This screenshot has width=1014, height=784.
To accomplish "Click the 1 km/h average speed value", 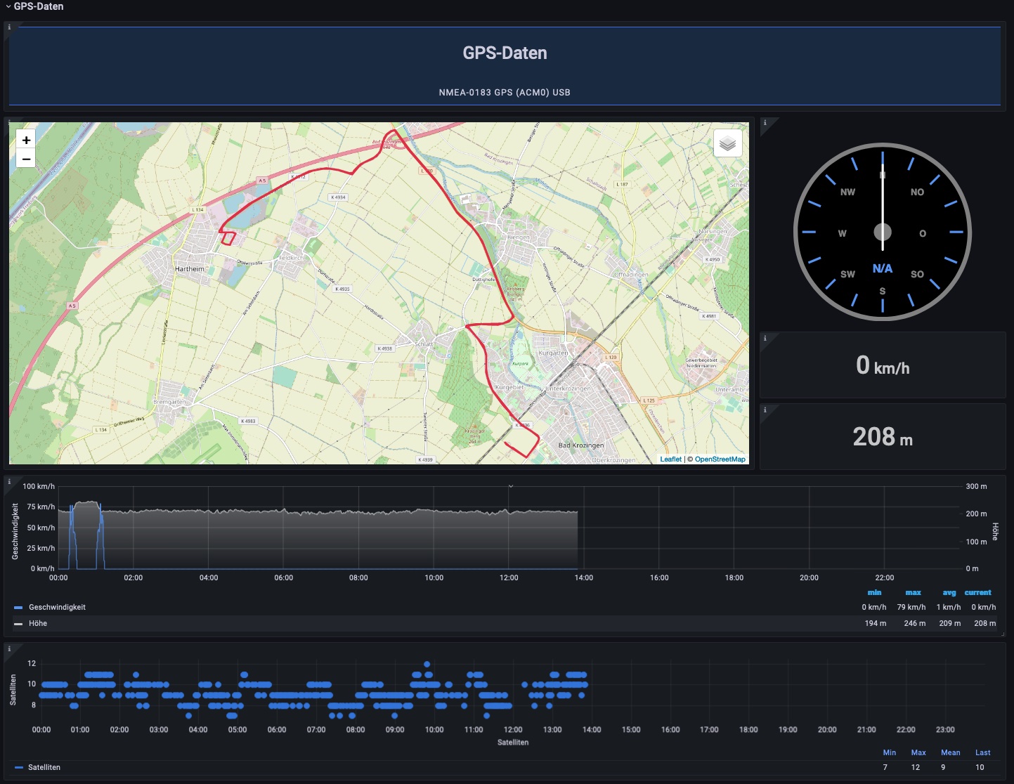I will (949, 607).
